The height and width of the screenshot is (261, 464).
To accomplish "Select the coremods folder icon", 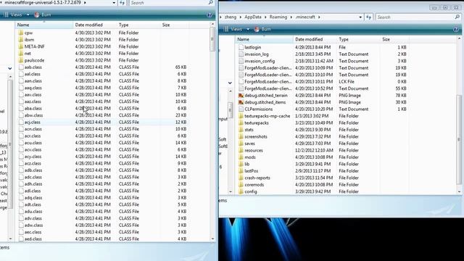I will point(241,185).
